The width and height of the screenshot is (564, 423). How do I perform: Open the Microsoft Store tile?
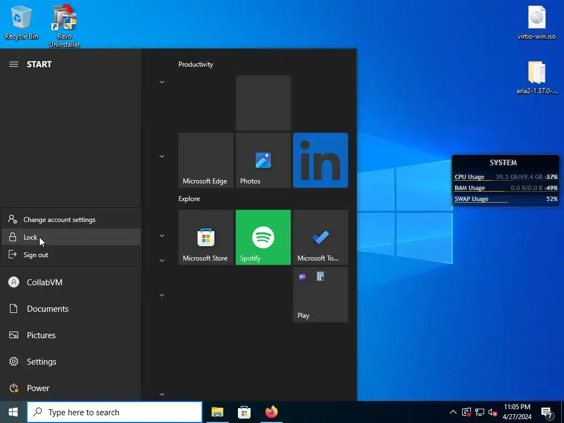coord(206,237)
